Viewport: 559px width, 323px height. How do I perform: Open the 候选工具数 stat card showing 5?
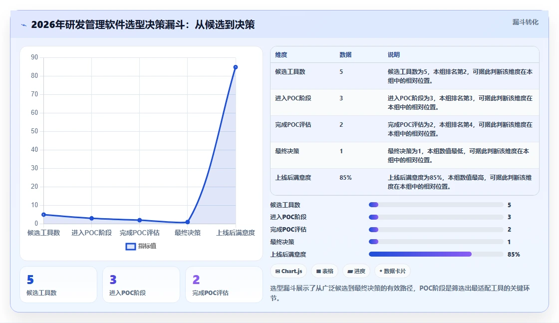pos(58,285)
